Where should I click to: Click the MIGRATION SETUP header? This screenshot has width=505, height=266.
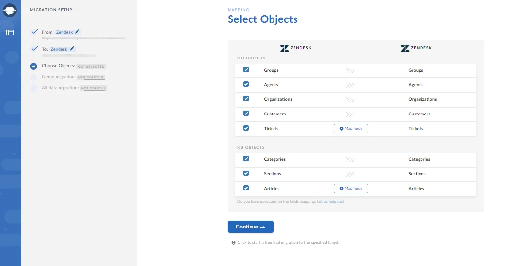51,10
